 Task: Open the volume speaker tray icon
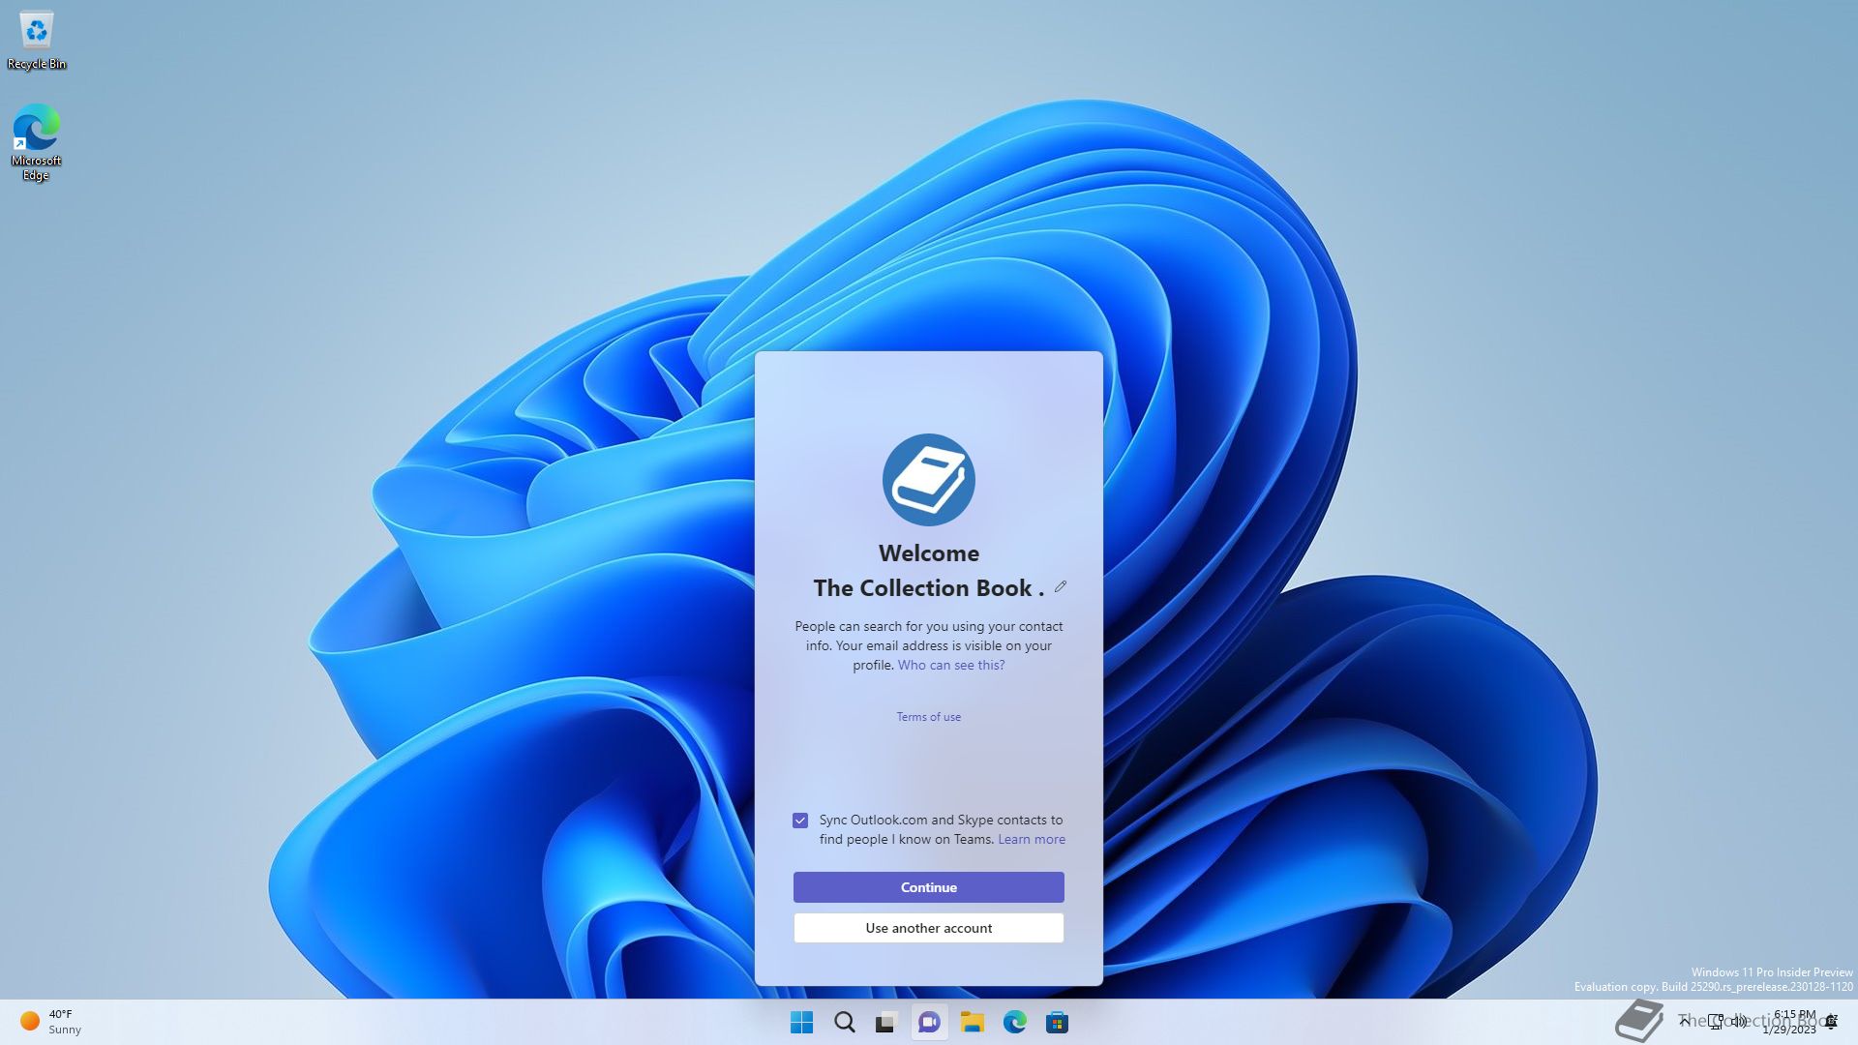coord(1739,1021)
